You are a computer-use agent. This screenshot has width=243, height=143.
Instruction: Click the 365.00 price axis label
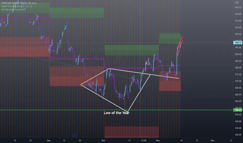238,88
